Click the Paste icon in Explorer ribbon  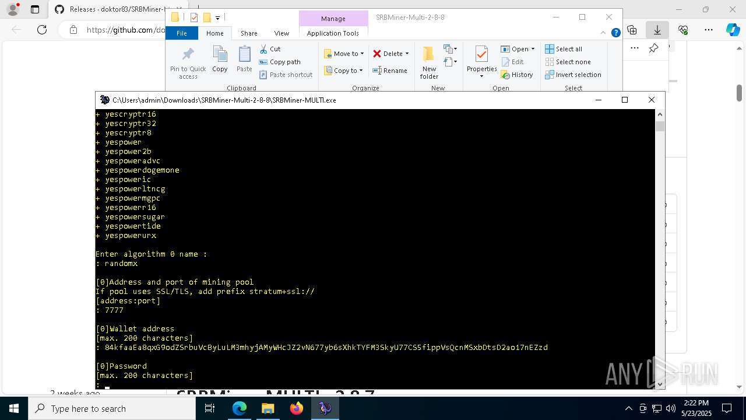(x=244, y=60)
